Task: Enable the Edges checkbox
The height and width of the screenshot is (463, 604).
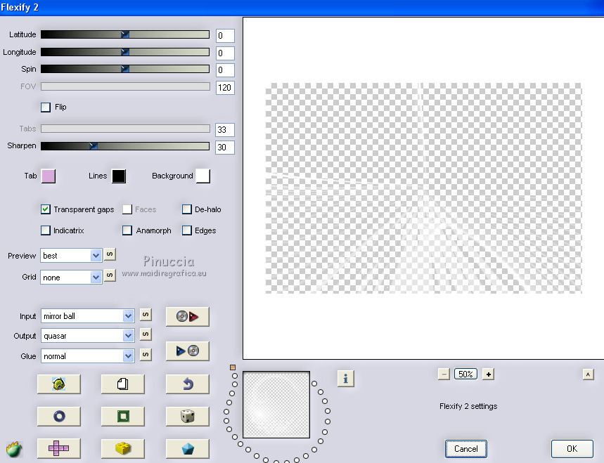Action: [x=187, y=230]
